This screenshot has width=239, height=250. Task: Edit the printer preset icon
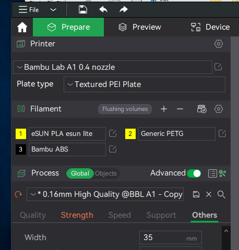tap(218, 67)
